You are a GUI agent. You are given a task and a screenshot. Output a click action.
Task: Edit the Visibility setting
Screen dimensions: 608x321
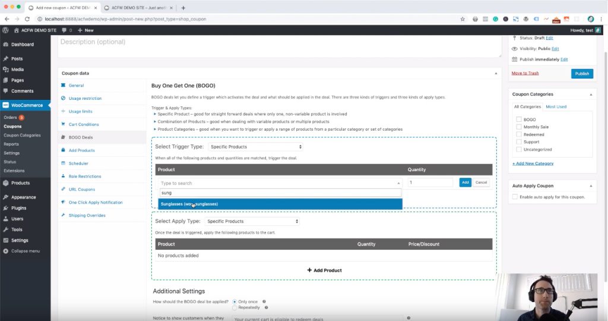point(555,49)
